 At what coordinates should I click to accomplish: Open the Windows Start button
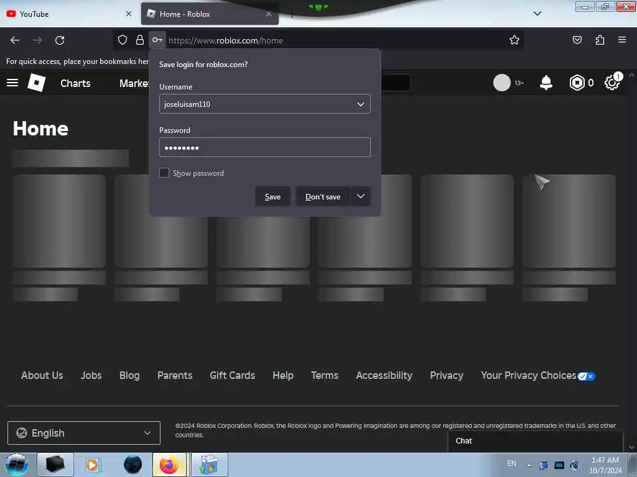pyautogui.click(x=16, y=465)
